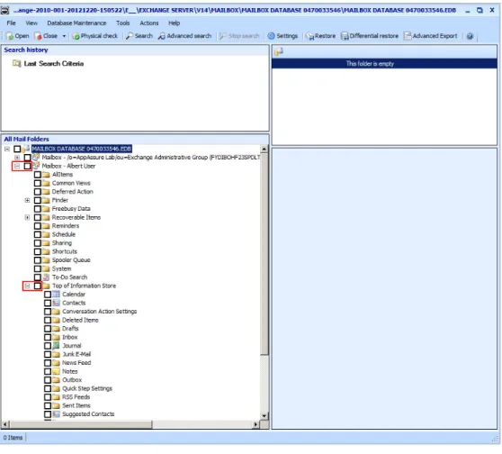Screen dimensions: 502x454
Task: Click the Journal folder icon
Action: coord(56,345)
